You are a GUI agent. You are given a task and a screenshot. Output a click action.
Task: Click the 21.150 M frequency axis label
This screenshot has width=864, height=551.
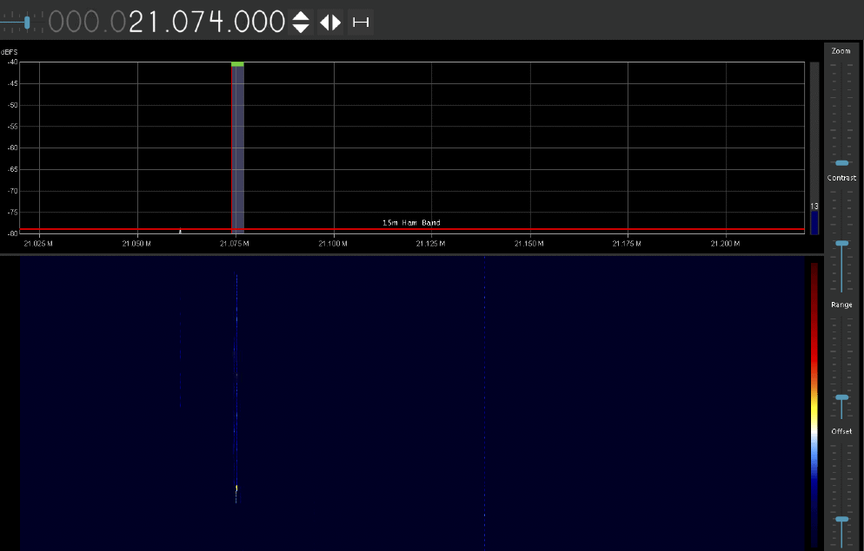[x=529, y=244]
